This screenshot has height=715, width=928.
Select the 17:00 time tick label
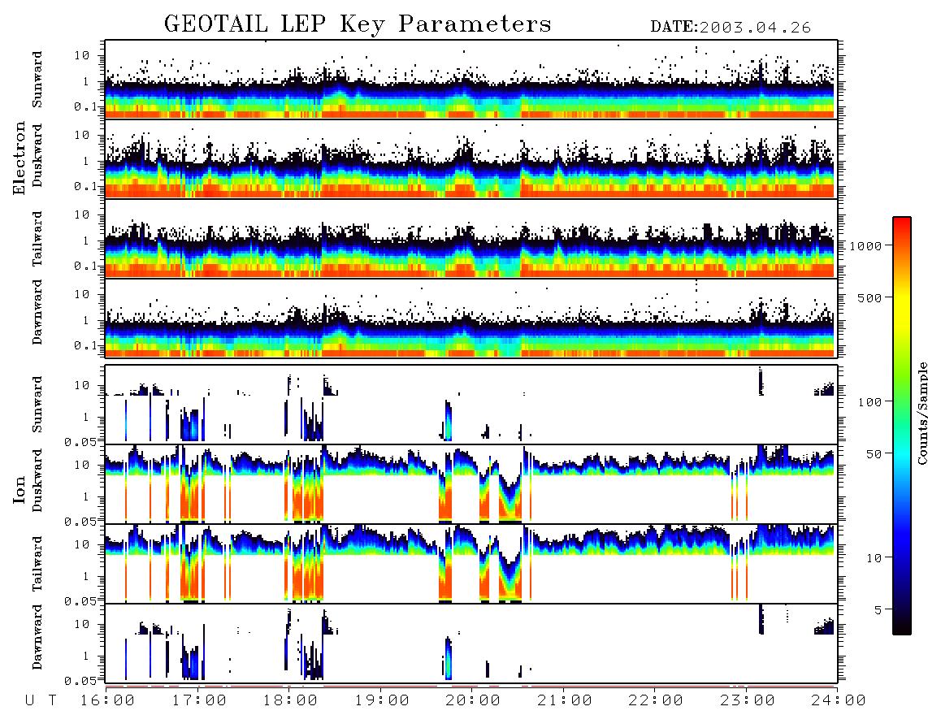tap(198, 701)
